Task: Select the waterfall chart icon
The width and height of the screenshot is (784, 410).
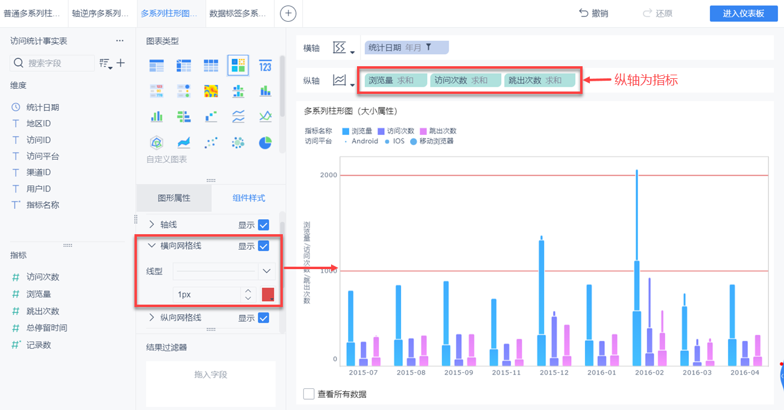Action: click(211, 116)
